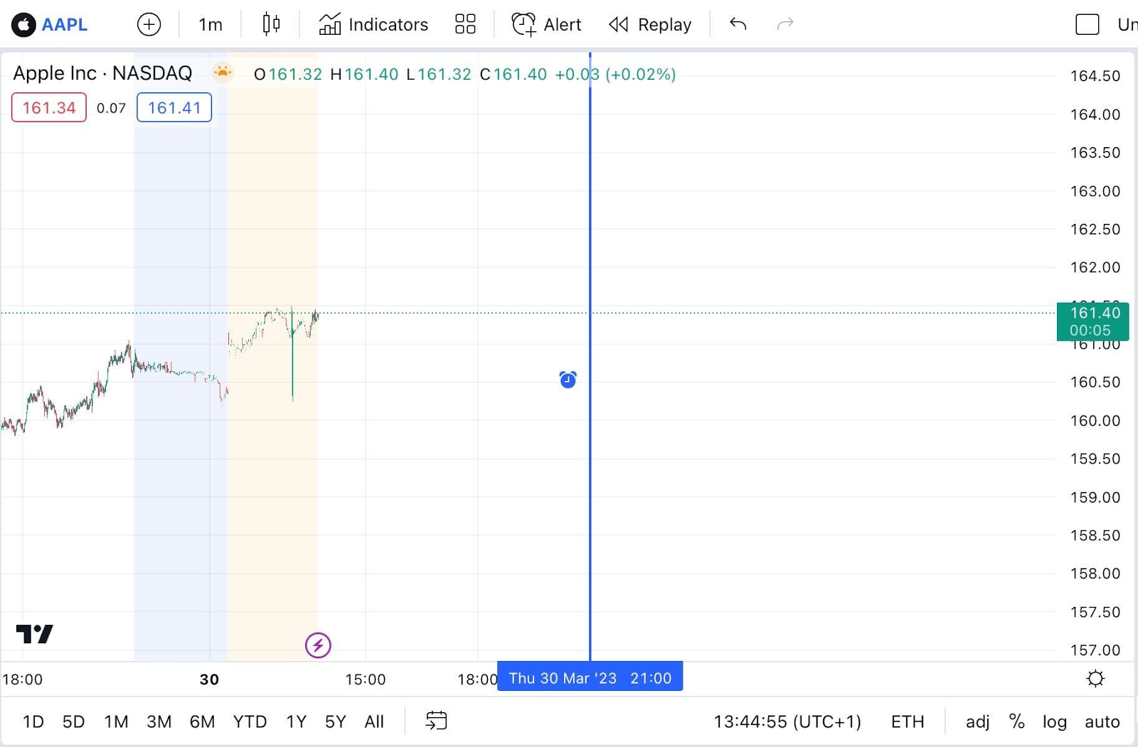Viewport: 1138px width, 747px height.
Task: Click the Apple logo next to AAPL
Action: 23,25
